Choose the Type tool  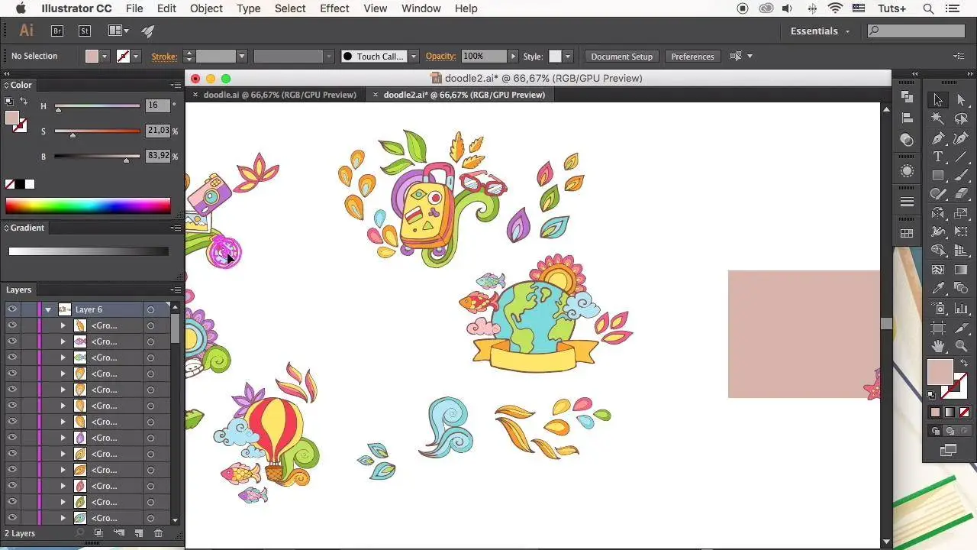pos(938,157)
